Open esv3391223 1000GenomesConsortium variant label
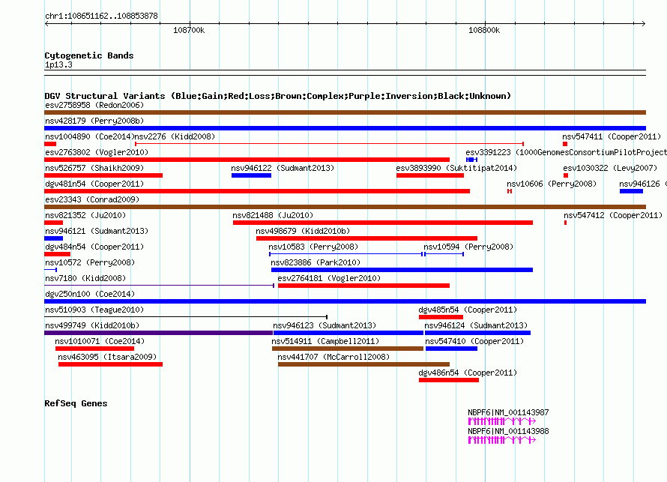 coord(566,152)
